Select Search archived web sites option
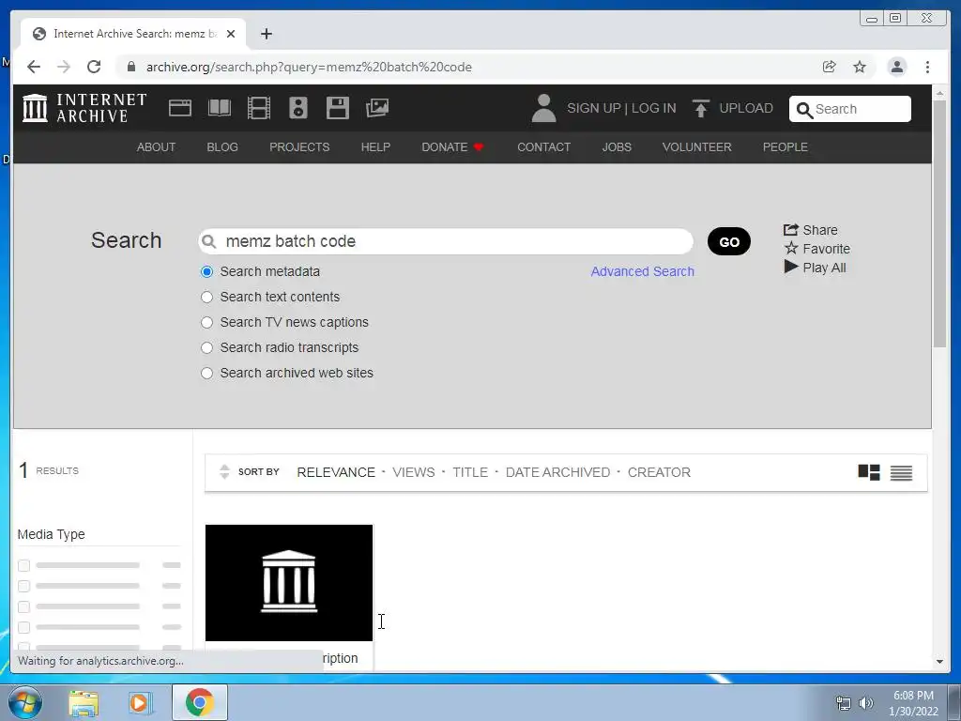 tap(207, 373)
